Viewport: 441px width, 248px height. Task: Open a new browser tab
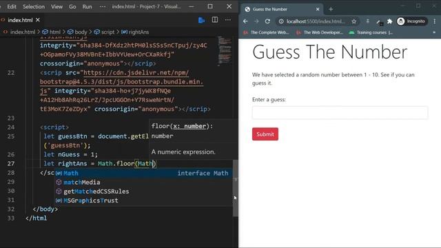point(331,9)
